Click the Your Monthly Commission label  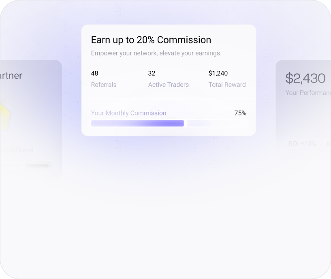point(128,113)
